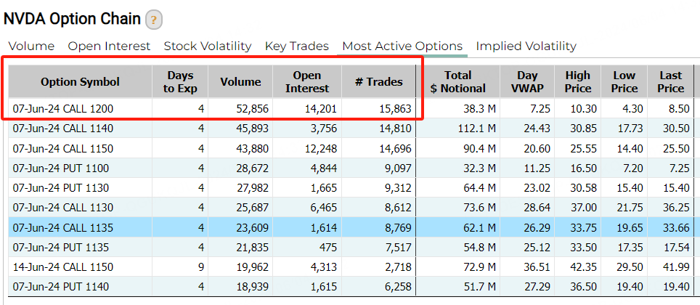This screenshot has width=700, height=305.
Task: Switch to the Volume tab
Action: click(31, 46)
